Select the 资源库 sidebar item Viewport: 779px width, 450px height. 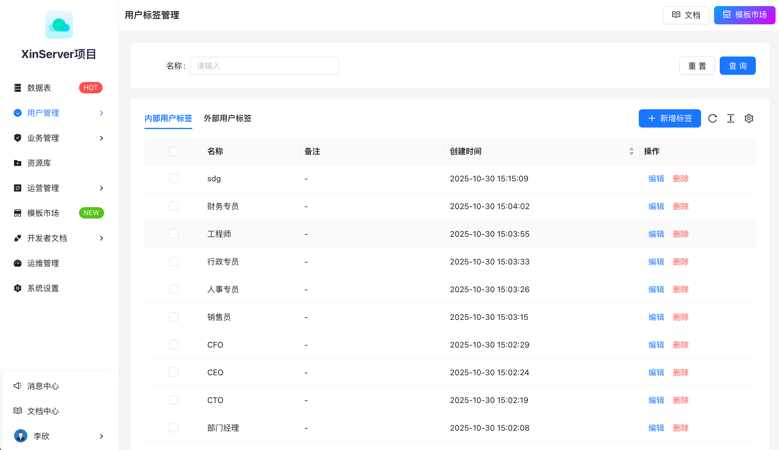38,163
